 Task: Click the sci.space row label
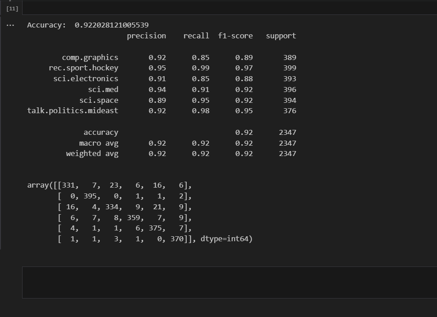pos(99,100)
